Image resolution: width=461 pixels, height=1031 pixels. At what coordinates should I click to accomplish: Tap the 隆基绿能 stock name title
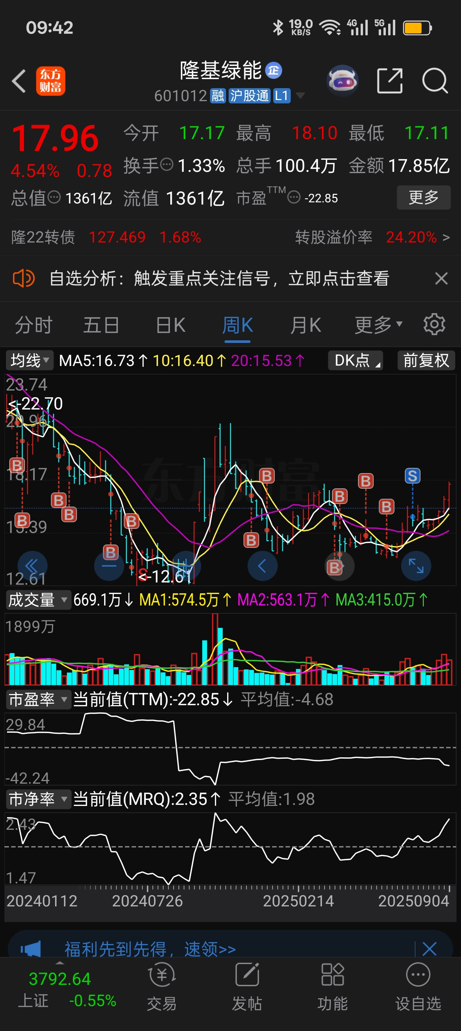(221, 70)
